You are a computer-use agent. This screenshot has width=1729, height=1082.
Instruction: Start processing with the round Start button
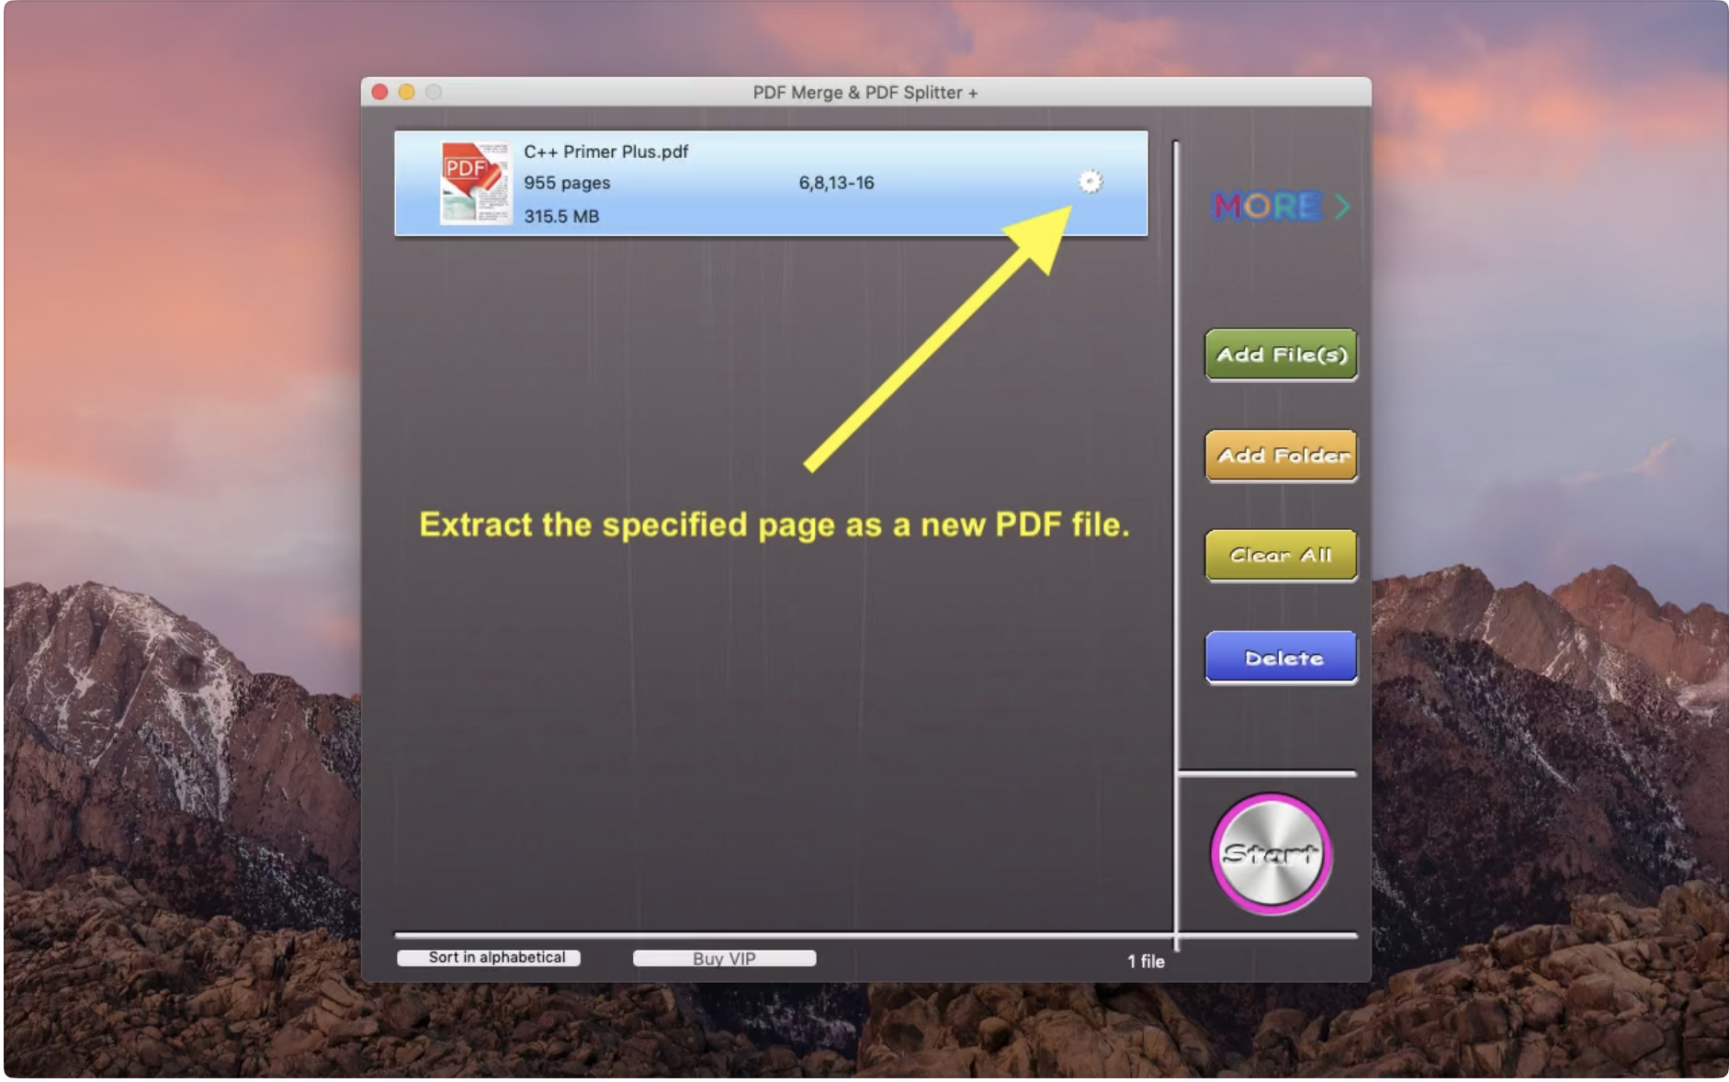click(1271, 854)
